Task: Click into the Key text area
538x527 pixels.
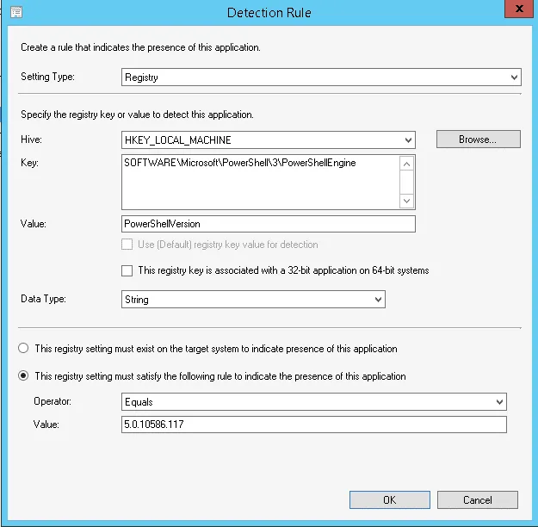Action: pyautogui.click(x=261, y=182)
